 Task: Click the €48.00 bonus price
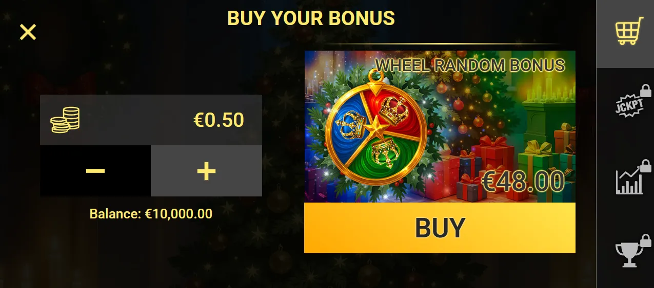pyautogui.click(x=523, y=182)
